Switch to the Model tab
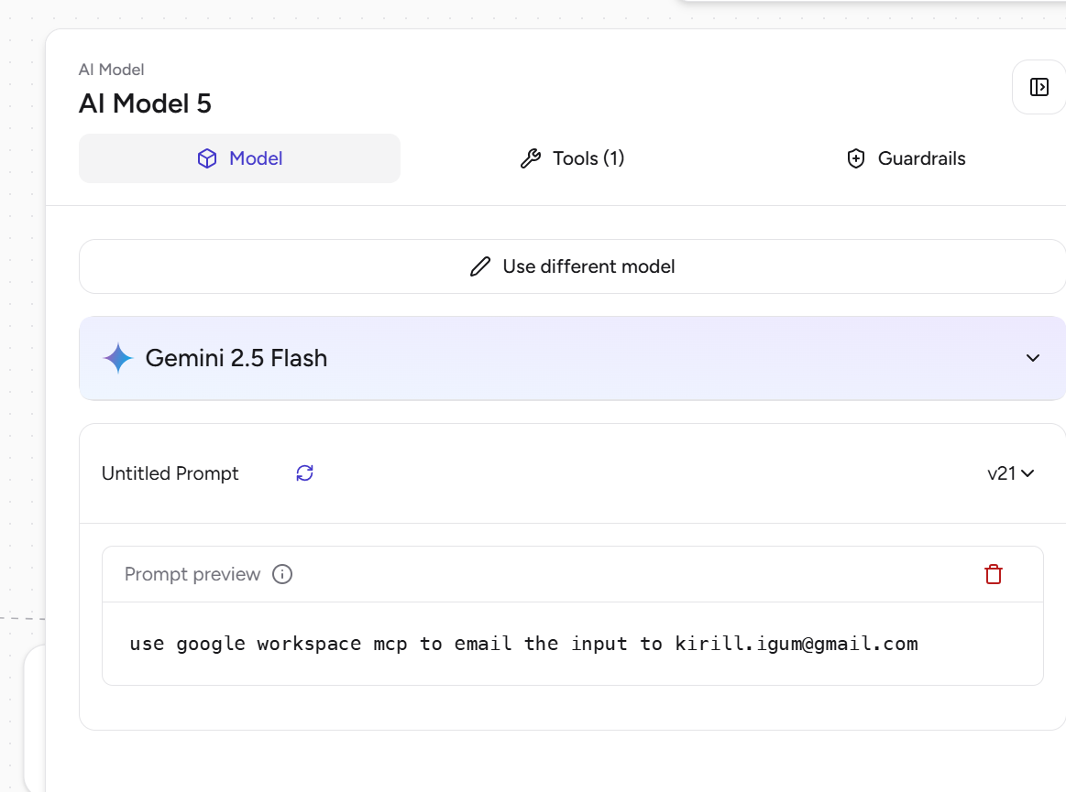 (239, 158)
